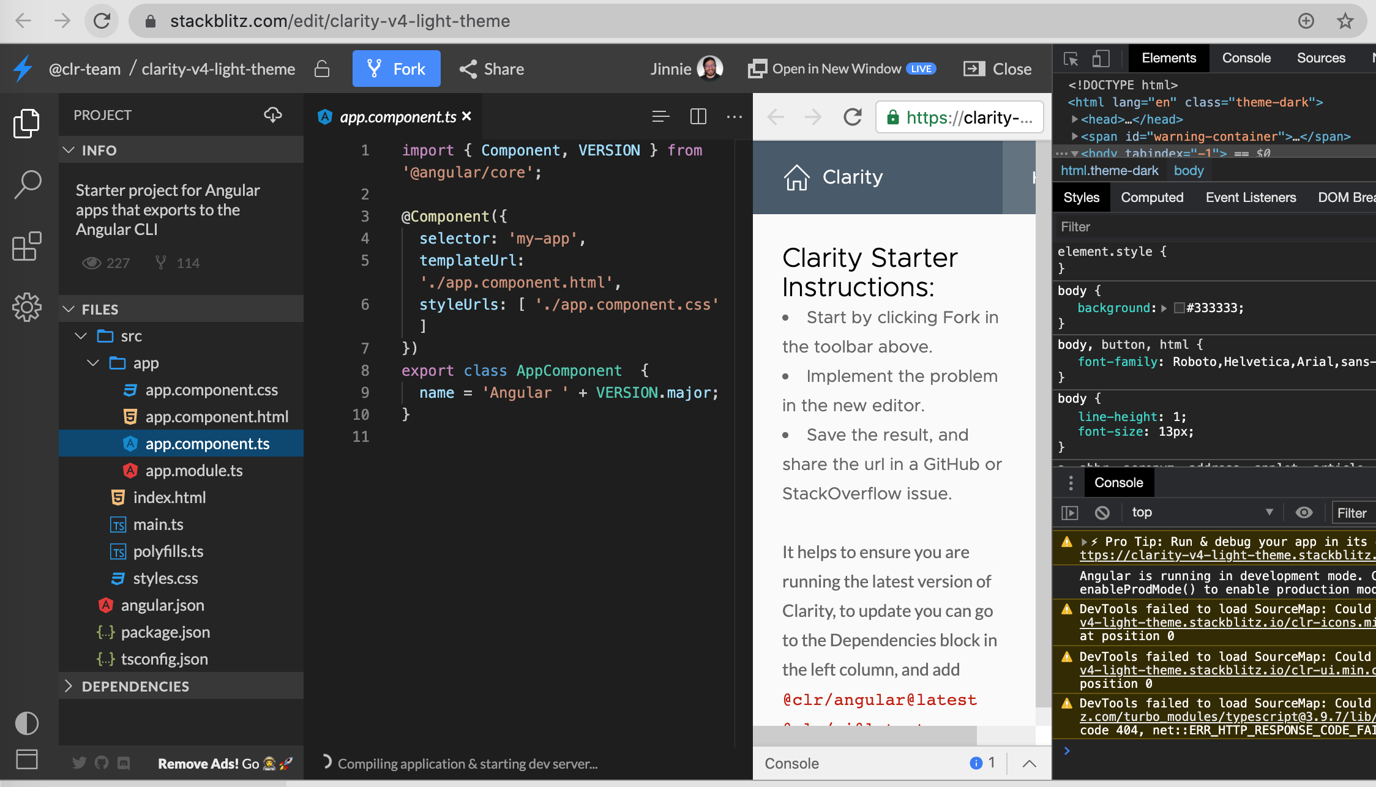Open the project files explorer icon
1376x787 pixels.
(26, 123)
